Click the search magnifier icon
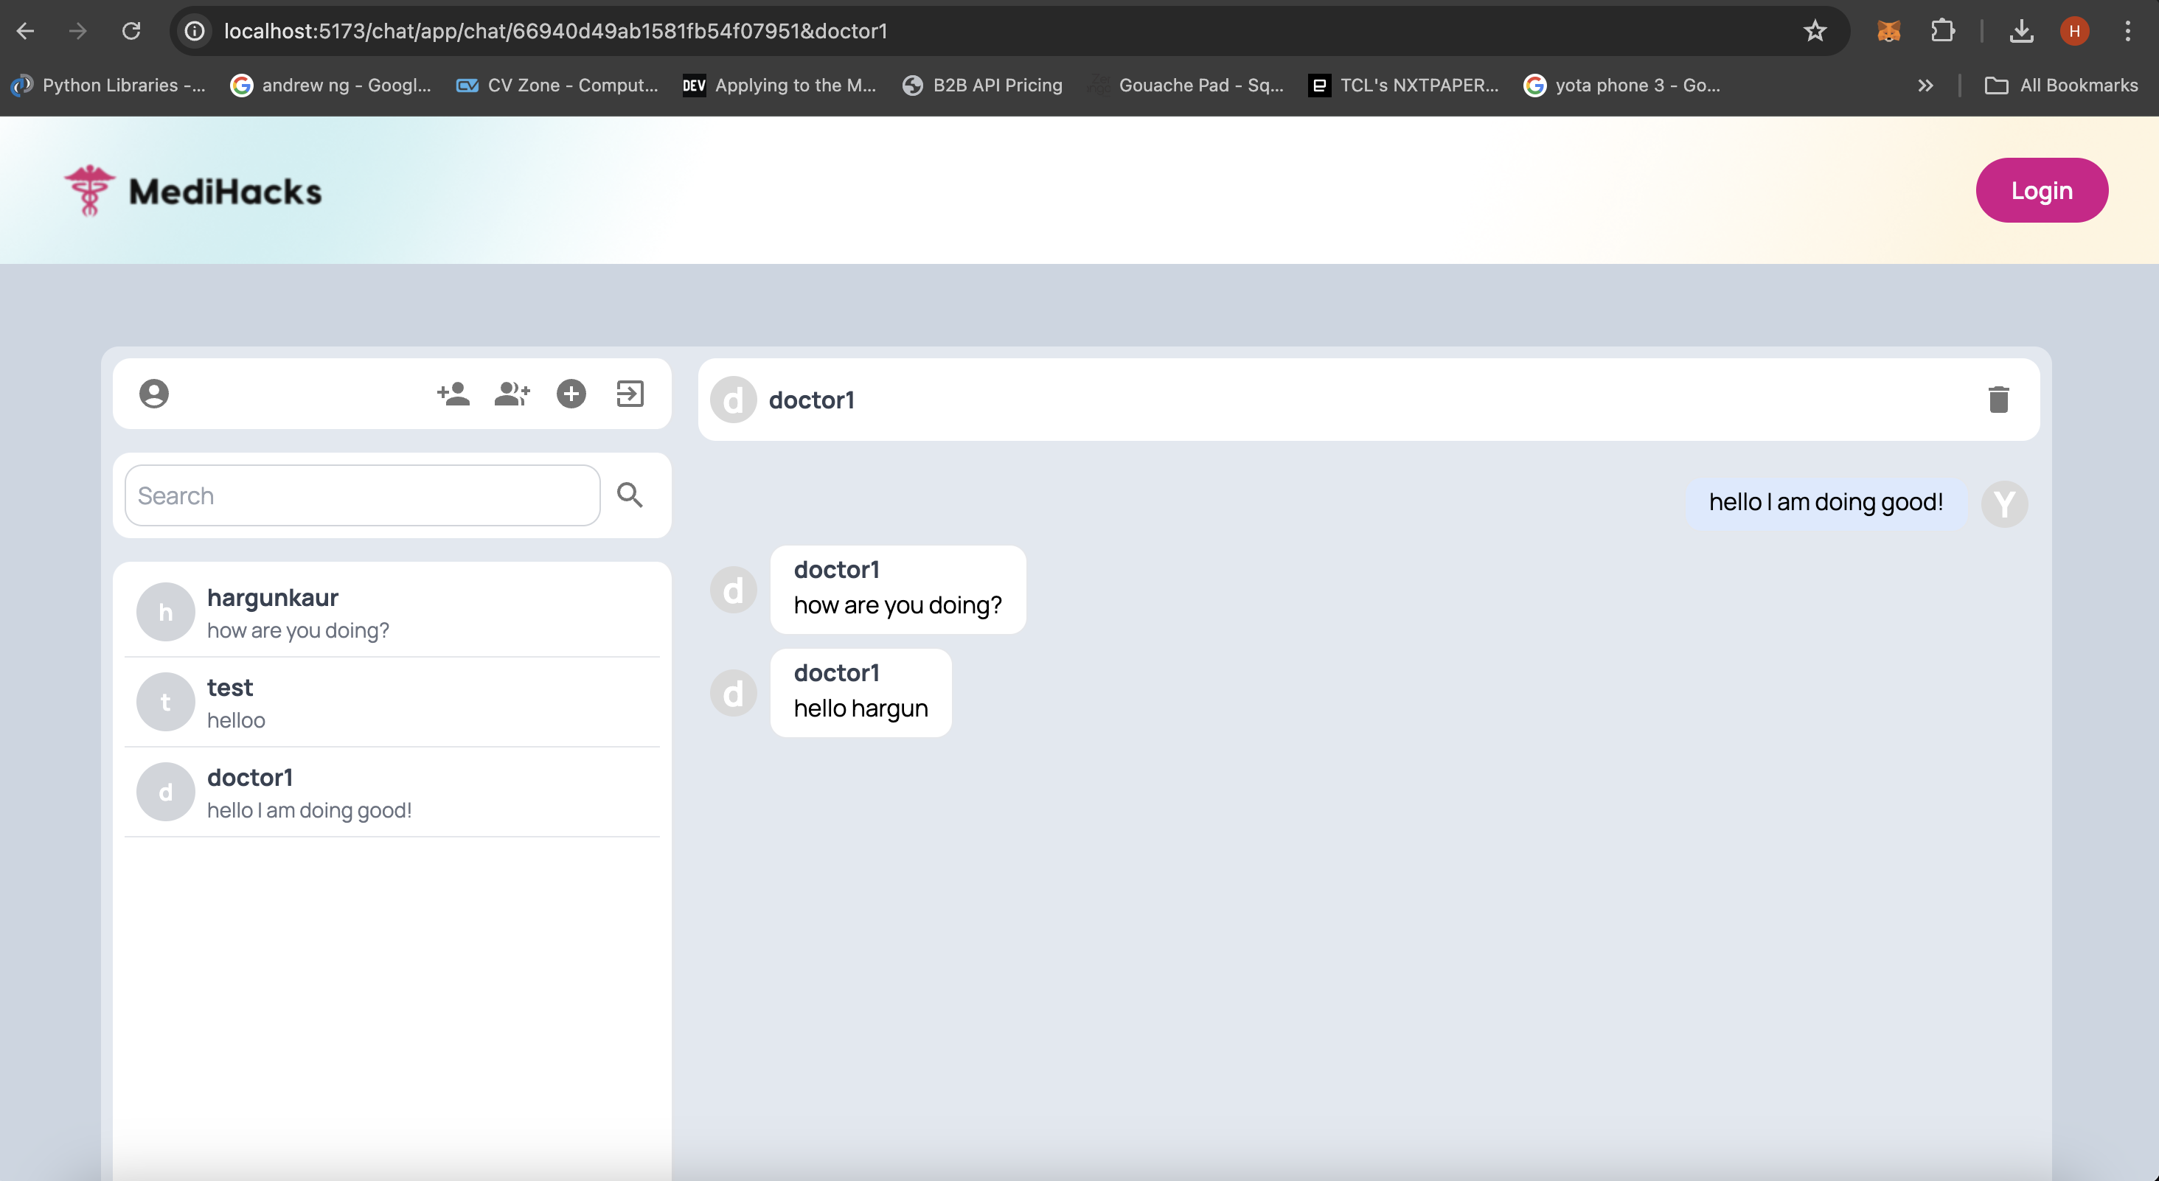The height and width of the screenshot is (1181, 2159). point(630,495)
